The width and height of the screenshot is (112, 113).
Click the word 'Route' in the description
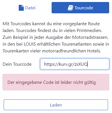[x=94, y=24]
